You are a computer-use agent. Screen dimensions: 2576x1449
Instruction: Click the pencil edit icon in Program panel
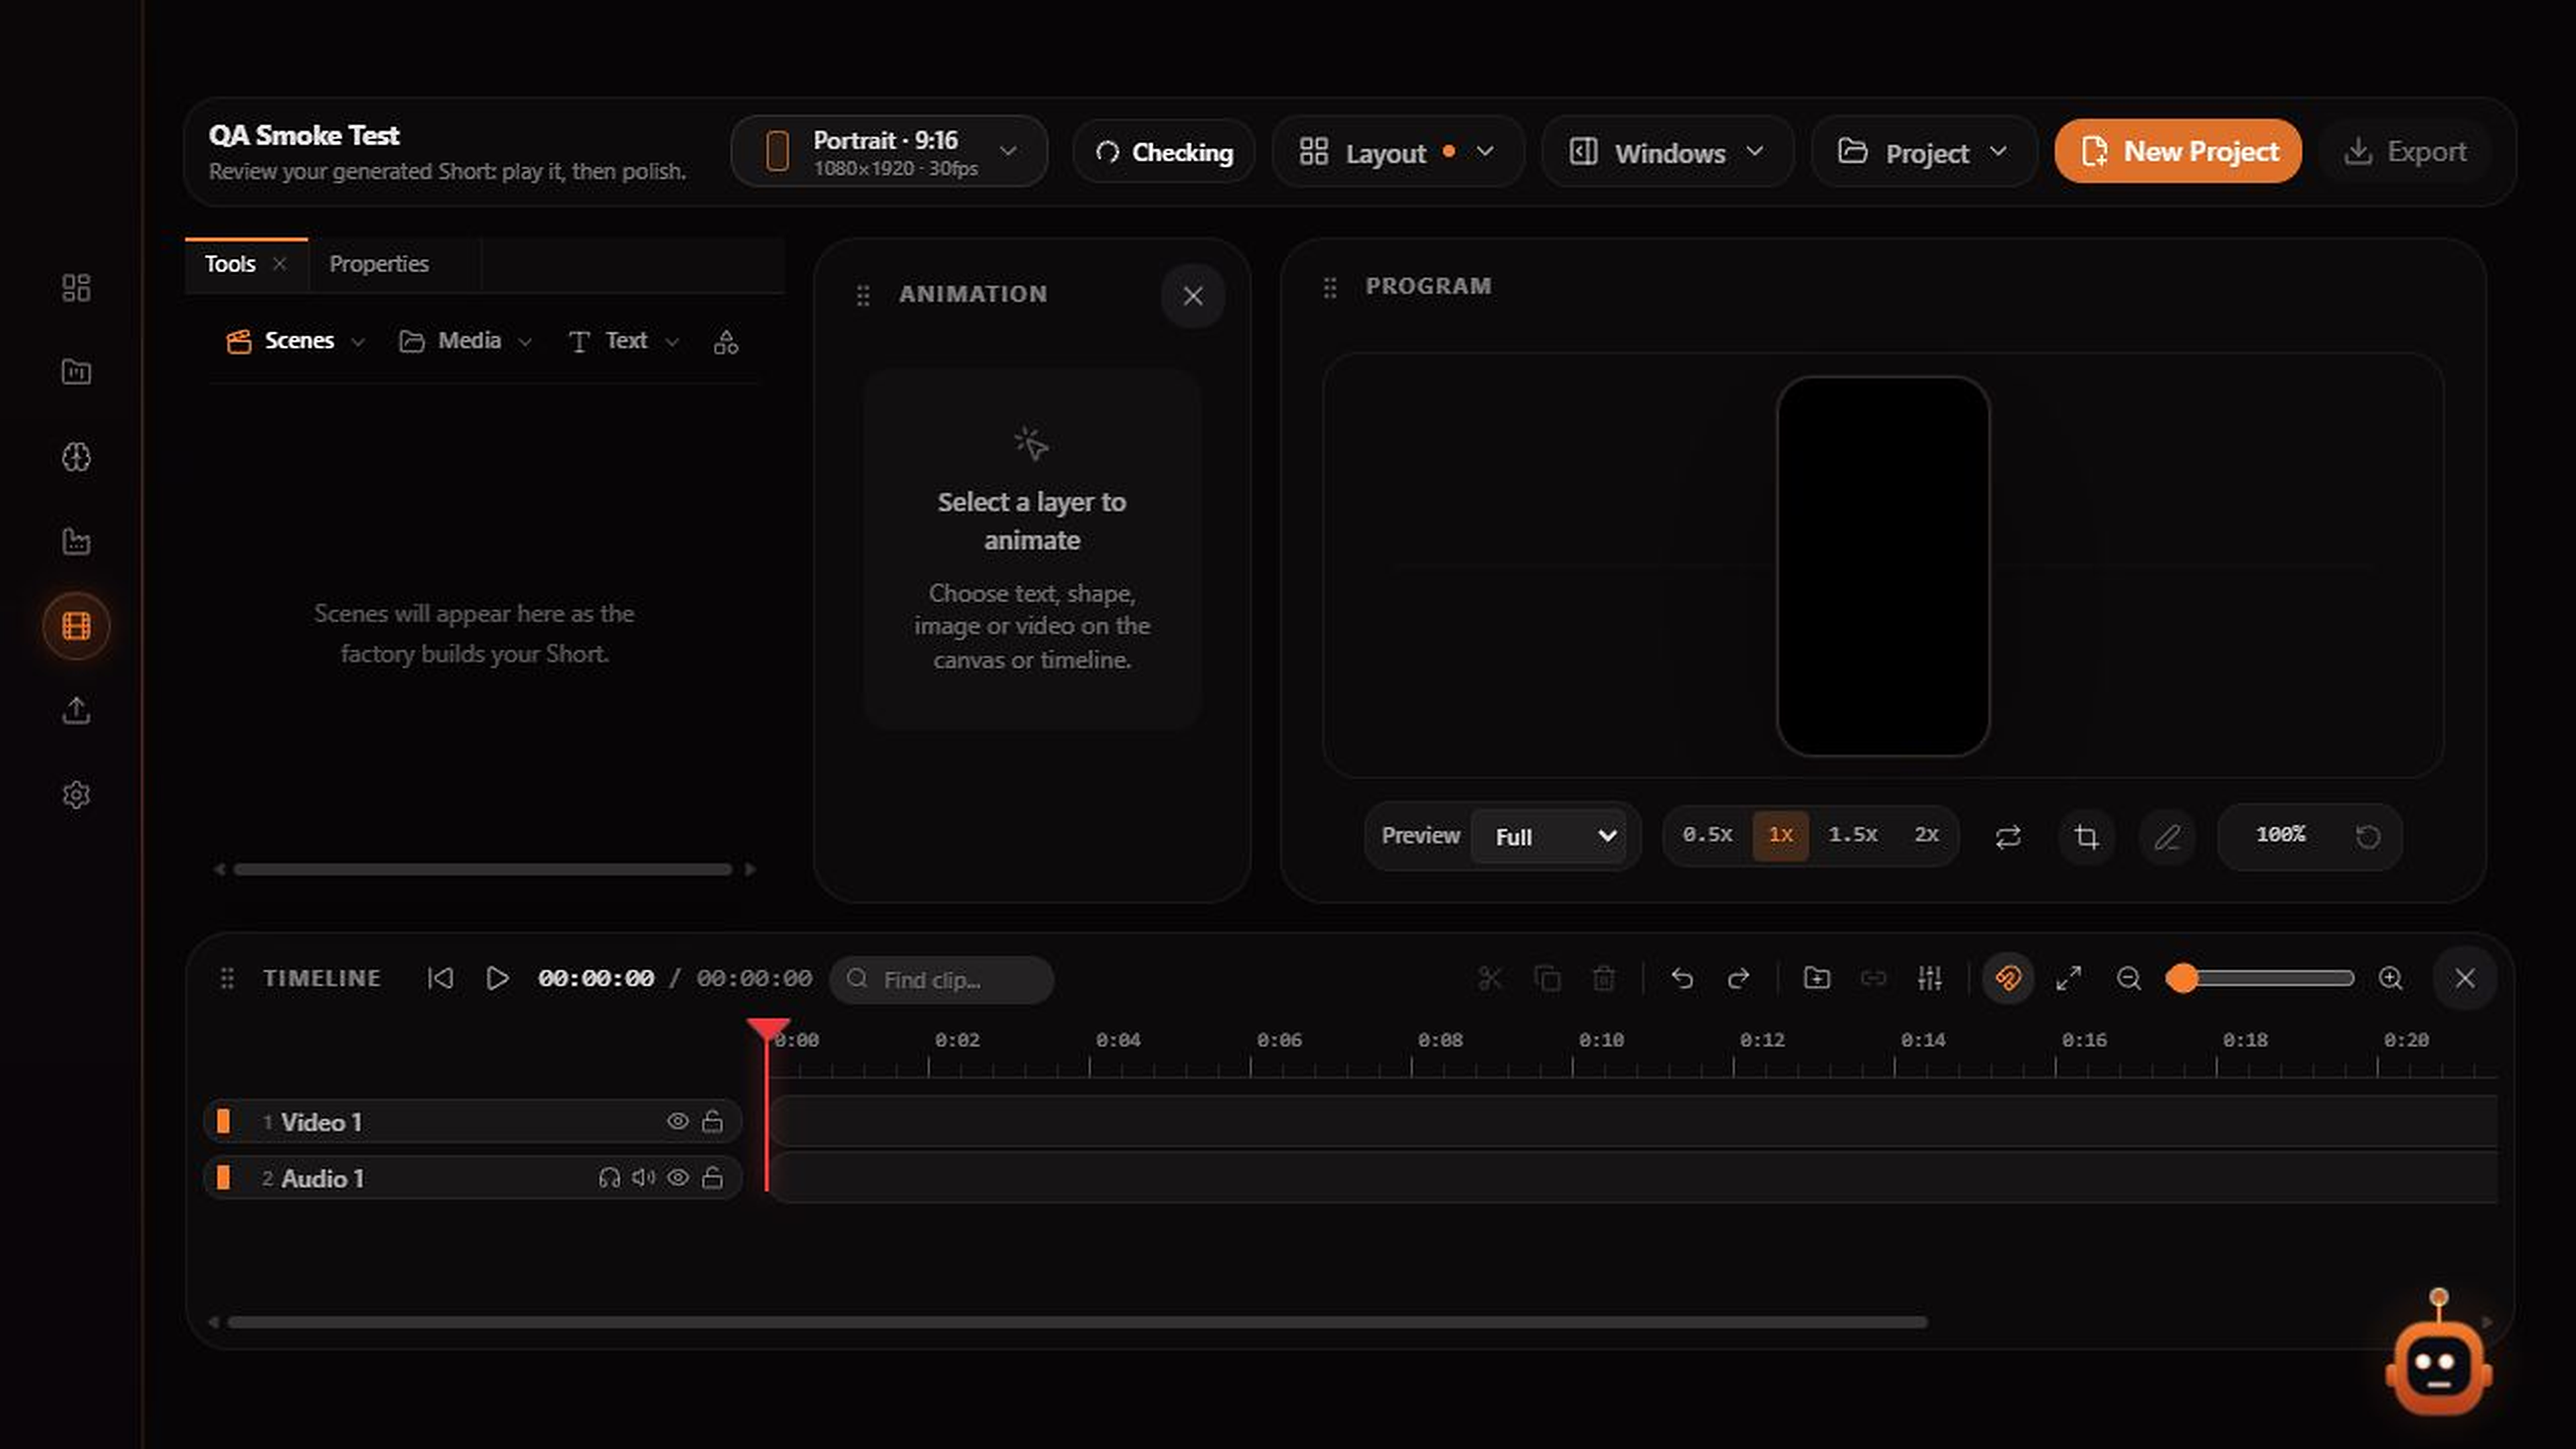[x=2166, y=836]
